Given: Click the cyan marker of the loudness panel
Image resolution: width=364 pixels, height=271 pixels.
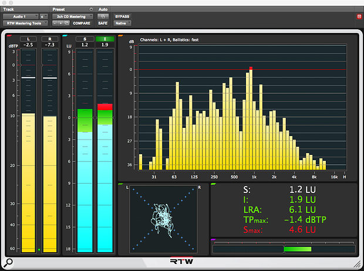Looking at the screenshot, I should [x=65, y=36].
